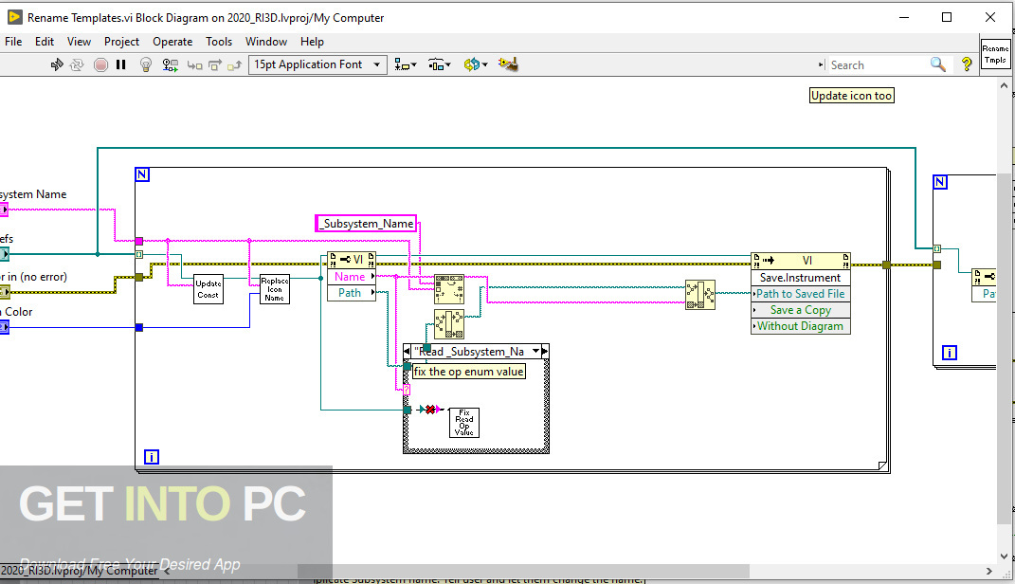Select the red X coercion node in the case
Screen dimensions: 1015x584
(430, 410)
